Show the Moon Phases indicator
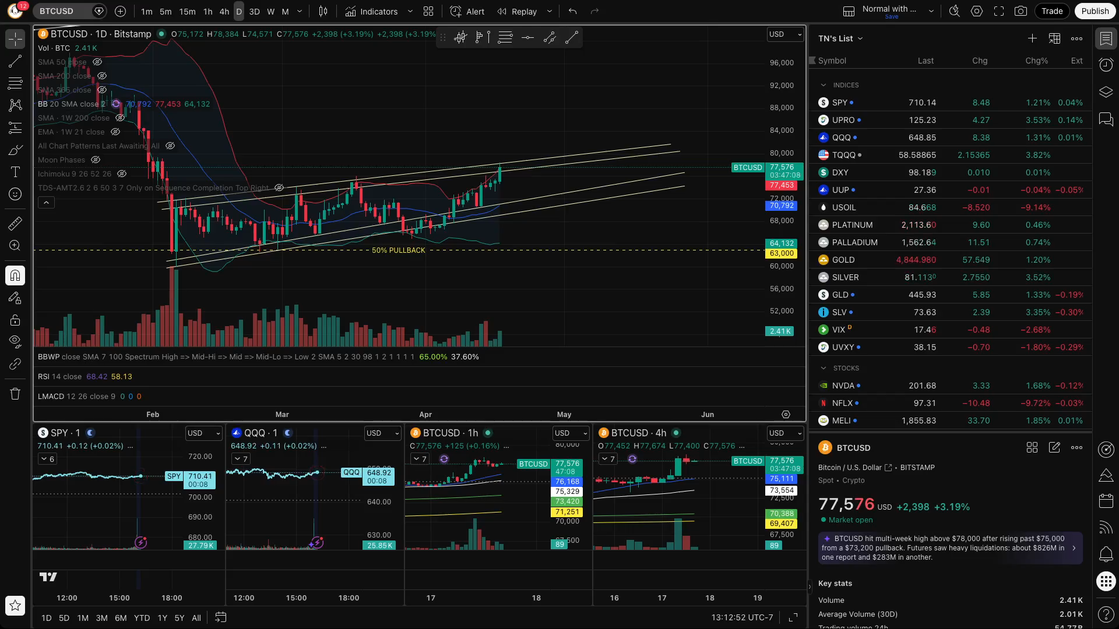The image size is (1119, 629). (x=96, y=160)
